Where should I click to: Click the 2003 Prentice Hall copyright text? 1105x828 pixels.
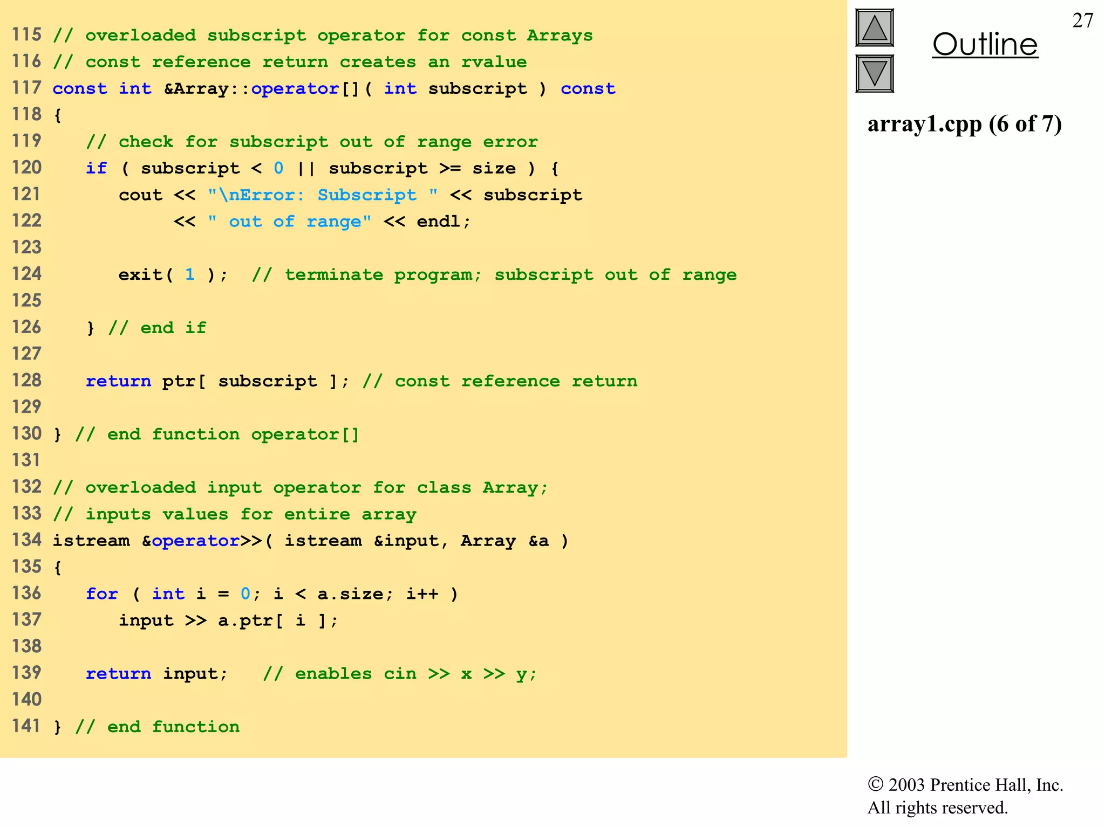coord(965,785)
